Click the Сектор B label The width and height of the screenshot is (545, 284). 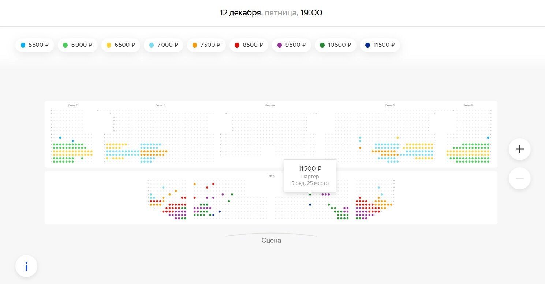pos(390,105)
